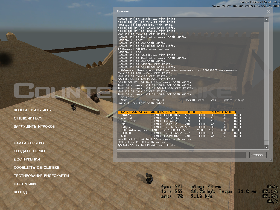280x210 pixels.
Task: Select the PINGAS STEAM_0:1:32881029 row
Action: pyautogui.click(x=181, y=115)
